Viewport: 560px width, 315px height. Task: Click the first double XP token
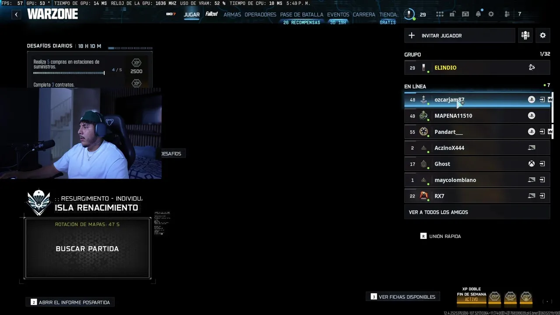coord(494,297)
